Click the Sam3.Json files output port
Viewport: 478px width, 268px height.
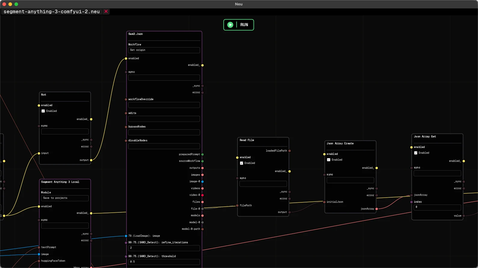tap(202, 202)
